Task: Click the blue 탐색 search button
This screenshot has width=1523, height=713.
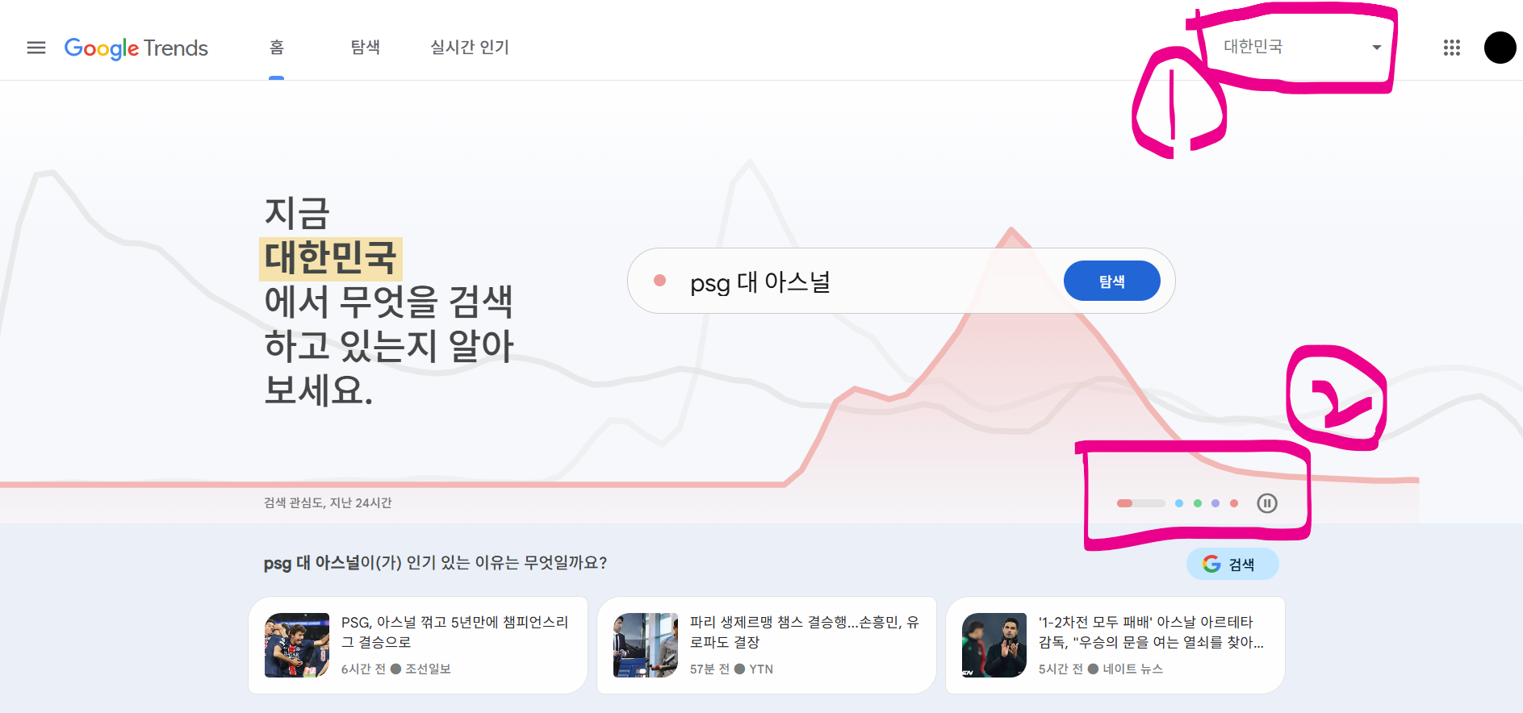Action: tap(1112, 281)
